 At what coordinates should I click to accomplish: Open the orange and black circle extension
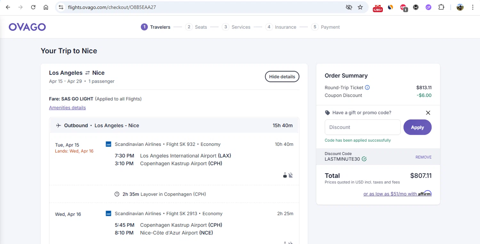pos(390,7)
